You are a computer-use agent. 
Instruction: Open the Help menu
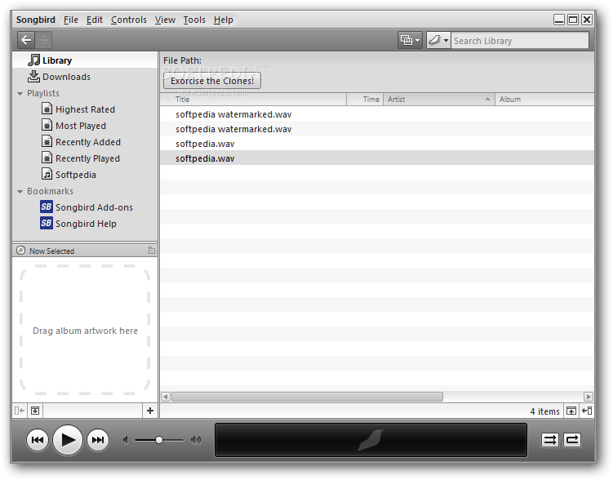[x=223, y=20]
